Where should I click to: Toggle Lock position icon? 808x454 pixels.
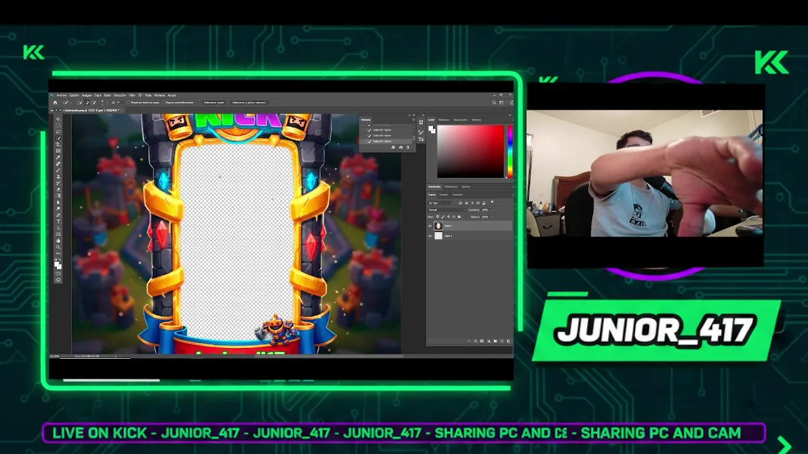[448, 216]
